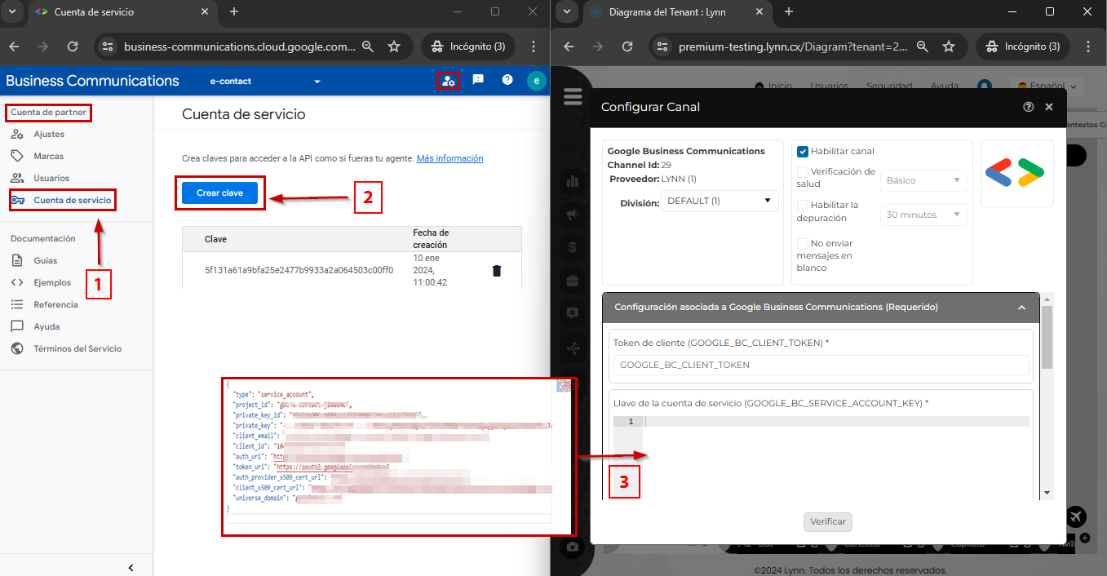The width and height of the screenshot is (1107, 576).
Task: Open the feedback icon in Business Communications header
Action: pyautogui.click(x=478, y=80)
